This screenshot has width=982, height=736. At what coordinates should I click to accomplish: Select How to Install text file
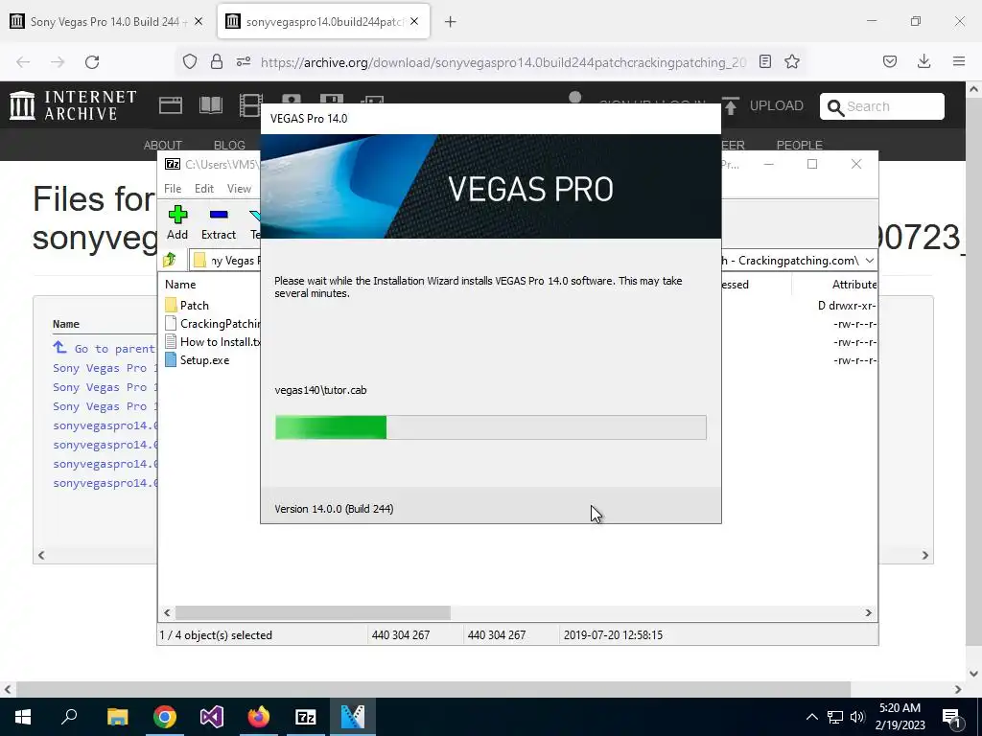coord(212,342)
